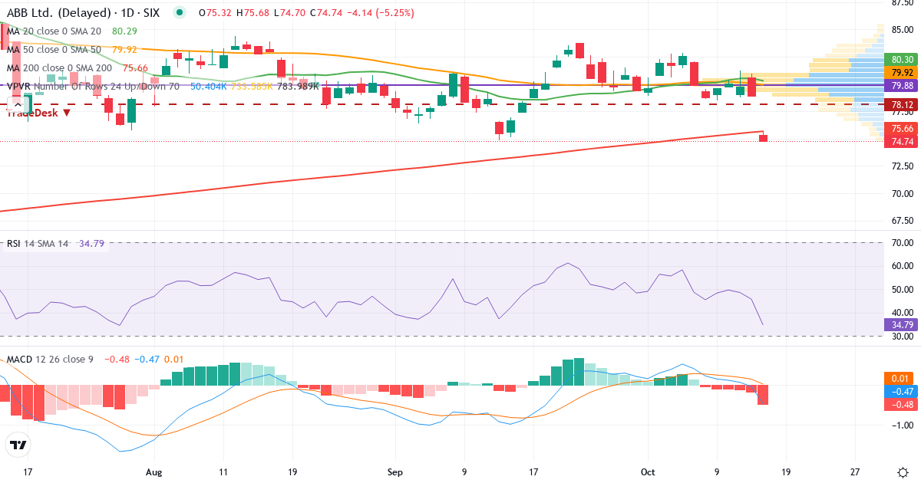Click the 75.66 price label on axis
921x483 pixels.
pos(902,128)
